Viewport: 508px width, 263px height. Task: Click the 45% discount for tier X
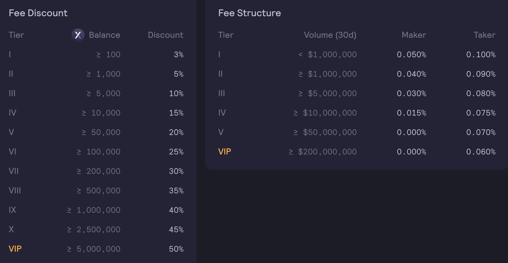coord(176,229)
